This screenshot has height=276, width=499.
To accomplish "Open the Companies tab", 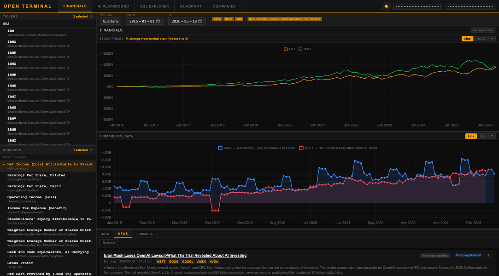I will click(224, 6).
